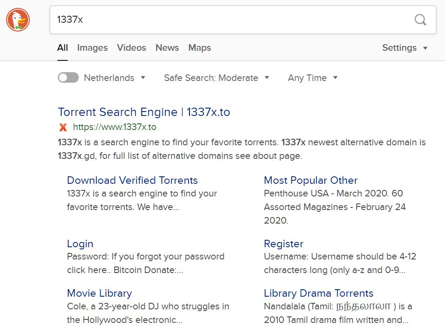Click the DuckDuckGo logo icon
This screenshot has width=445, height=333.
pyautogui.click(x=18, y=20)
